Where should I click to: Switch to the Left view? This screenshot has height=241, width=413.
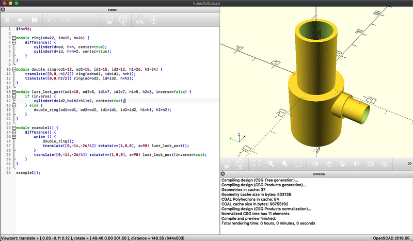356,164
